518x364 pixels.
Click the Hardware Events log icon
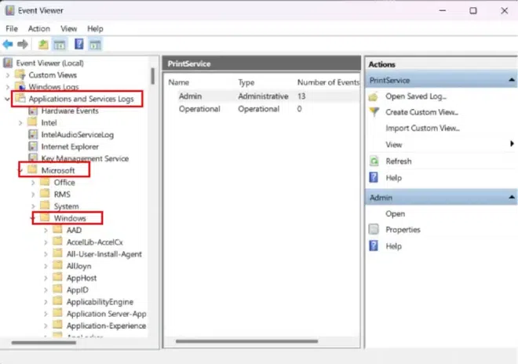tap(33, 111)
